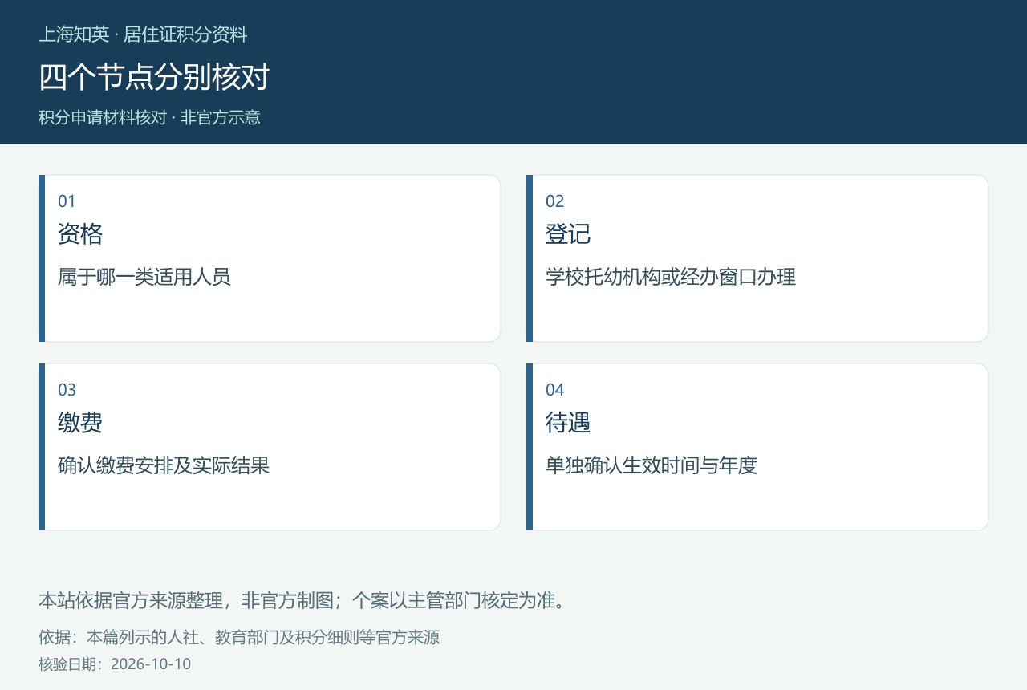
Task: Click the subtitle 积分申请材料核对 · 非官方示意
Action: (149, 117)
